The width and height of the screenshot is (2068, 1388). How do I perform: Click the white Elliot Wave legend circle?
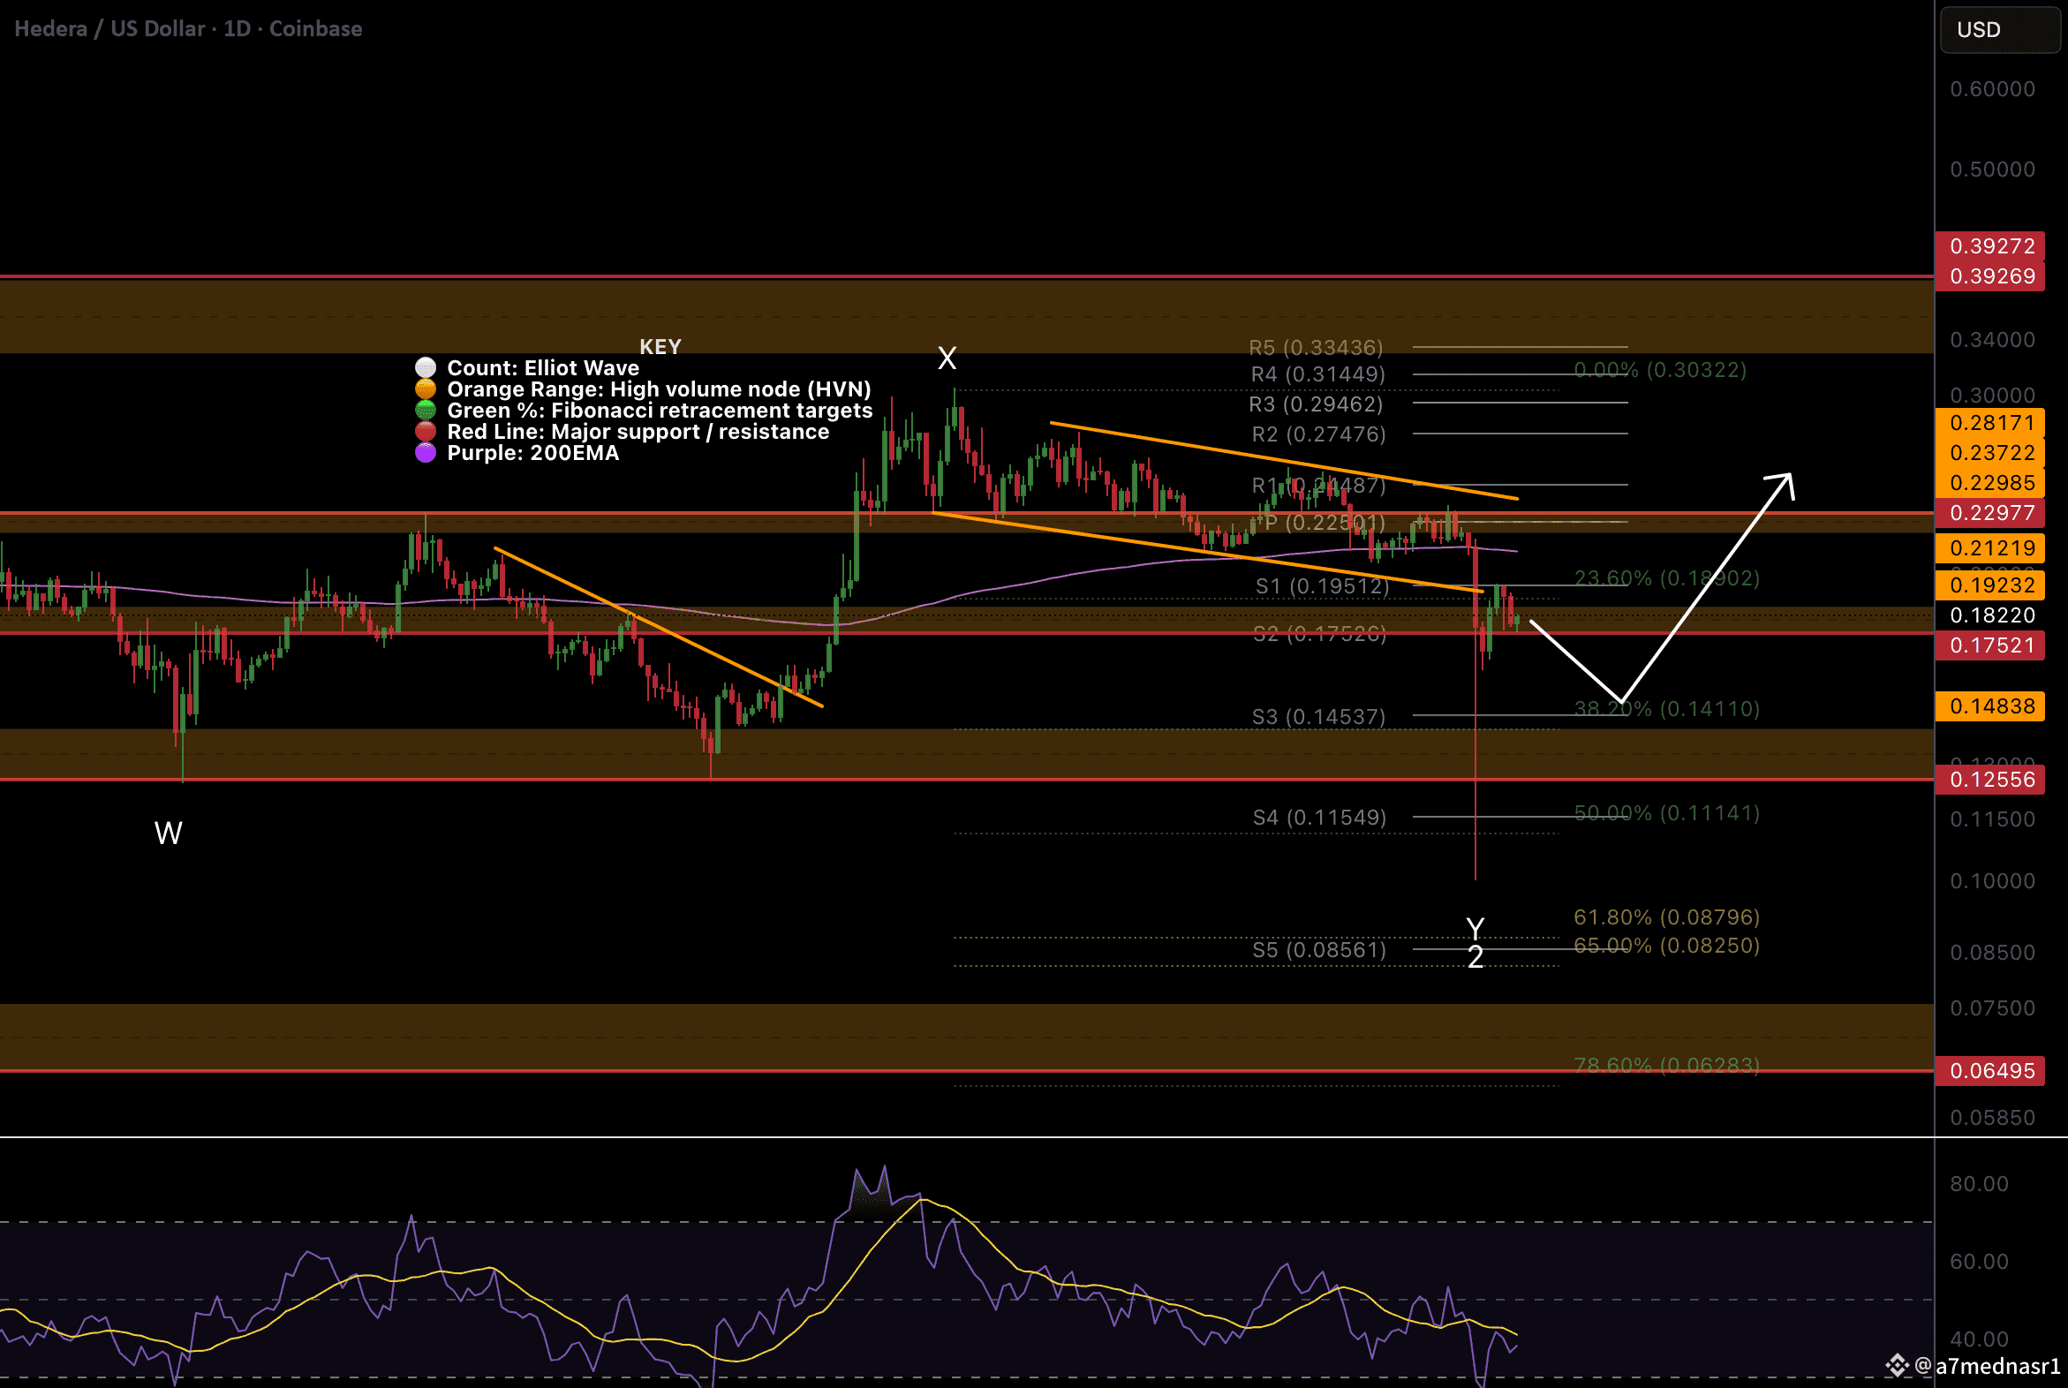(x=425, y=367)
